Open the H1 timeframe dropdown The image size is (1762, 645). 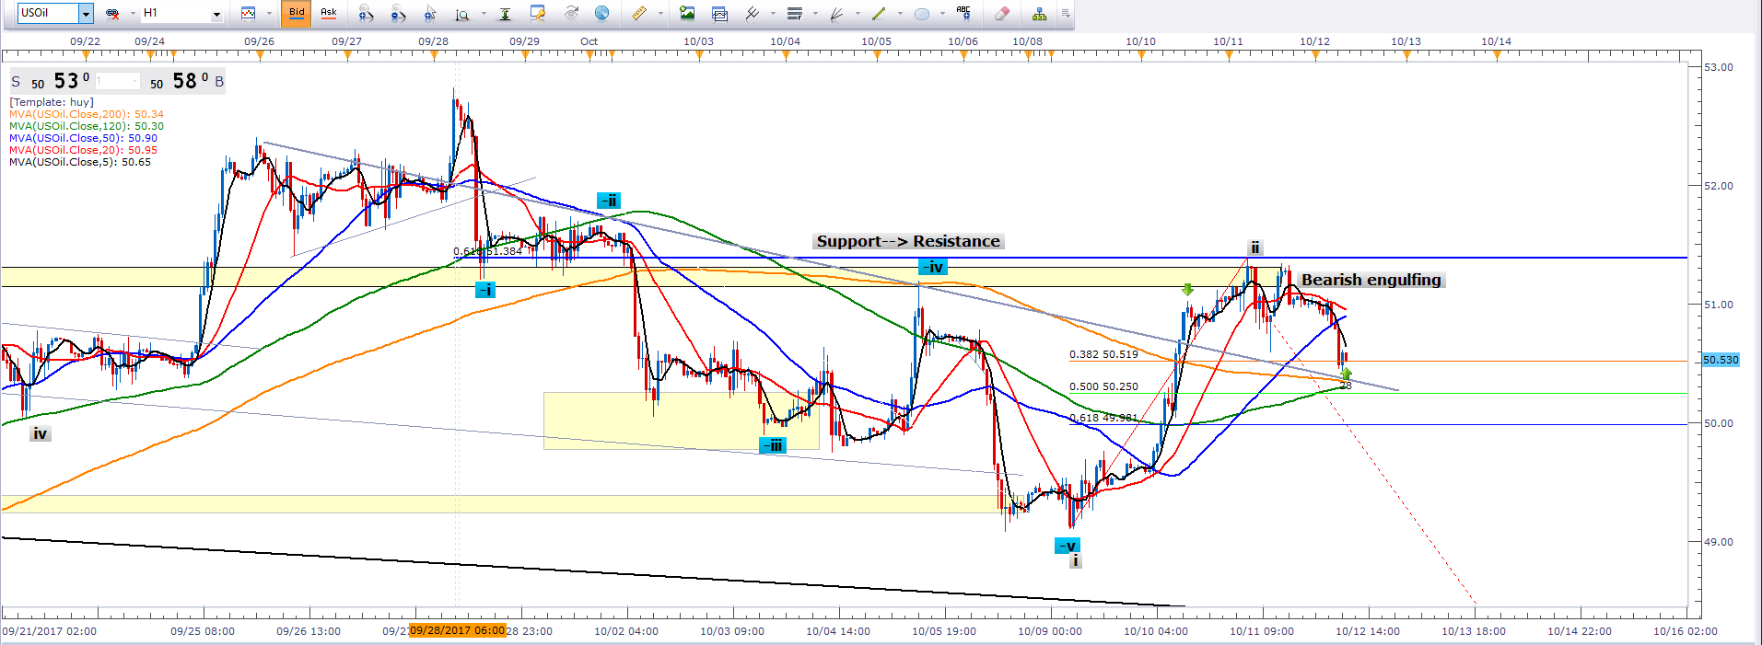(x=216, y=14)
